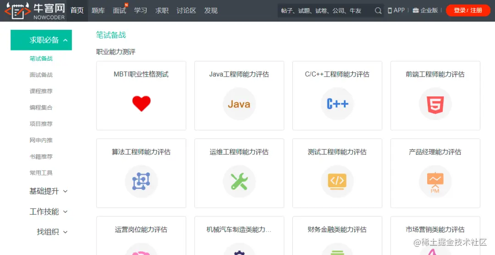
Task: Open the 面试 nav menu
Action: 119,11
